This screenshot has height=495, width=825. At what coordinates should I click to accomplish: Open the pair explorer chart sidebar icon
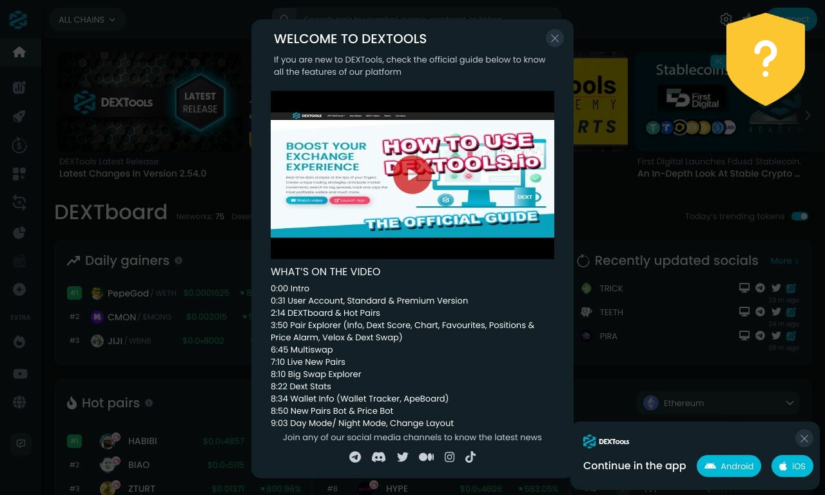click(19, 88)
